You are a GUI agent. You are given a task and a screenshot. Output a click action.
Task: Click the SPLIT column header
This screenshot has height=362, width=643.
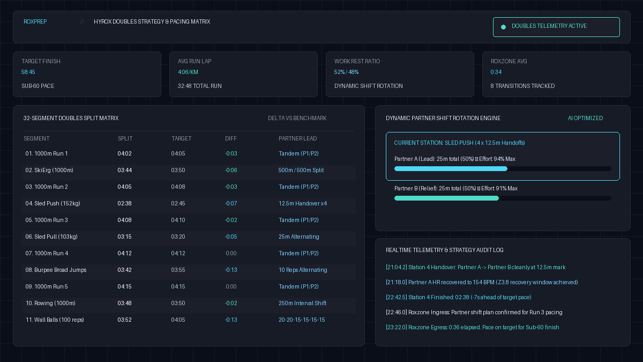125,138
